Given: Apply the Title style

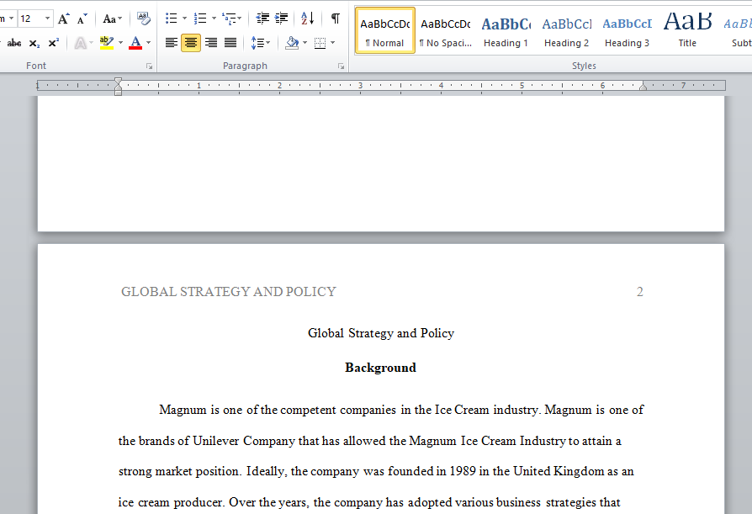Looking at the screenshot, I should pyautogui.click(x=687, y=30).
